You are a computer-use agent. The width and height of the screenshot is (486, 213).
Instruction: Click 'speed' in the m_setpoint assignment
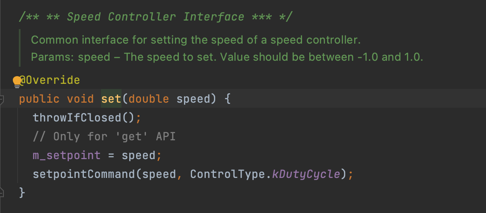point(139,155)
